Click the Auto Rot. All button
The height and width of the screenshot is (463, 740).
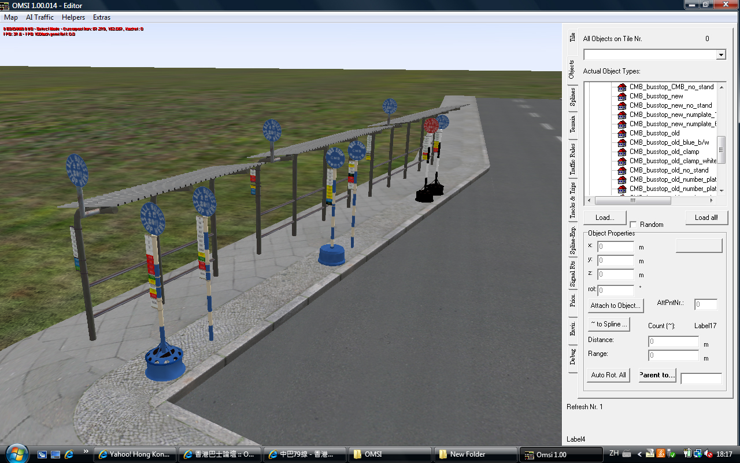pos(608,375)
